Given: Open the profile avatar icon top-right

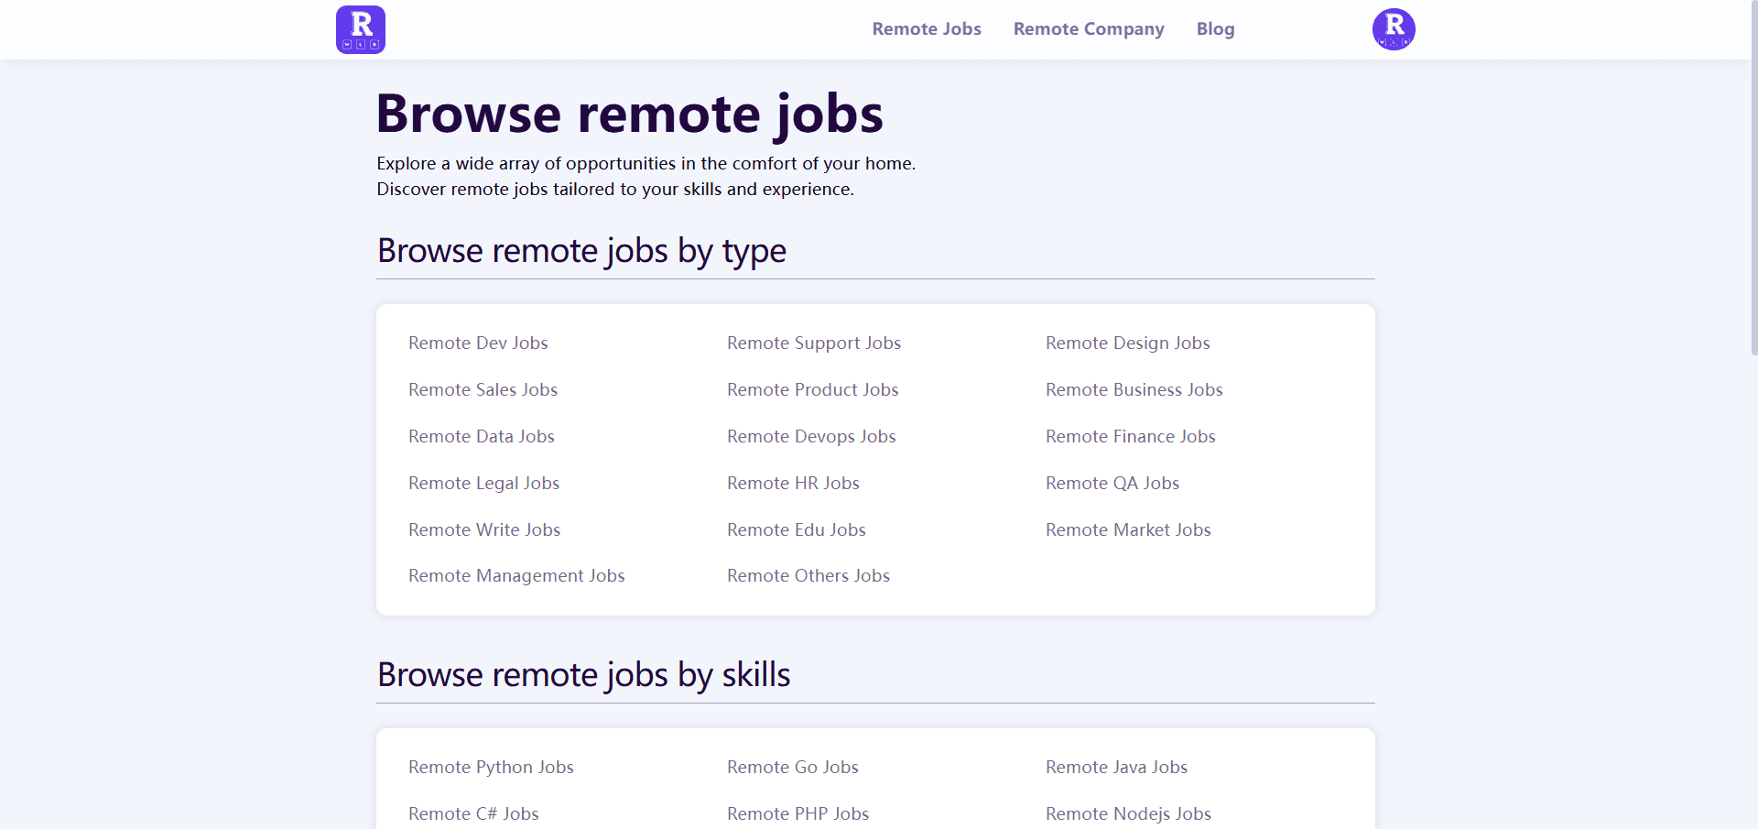Looking at the screenshot, I should click(x=1393, y=29).
